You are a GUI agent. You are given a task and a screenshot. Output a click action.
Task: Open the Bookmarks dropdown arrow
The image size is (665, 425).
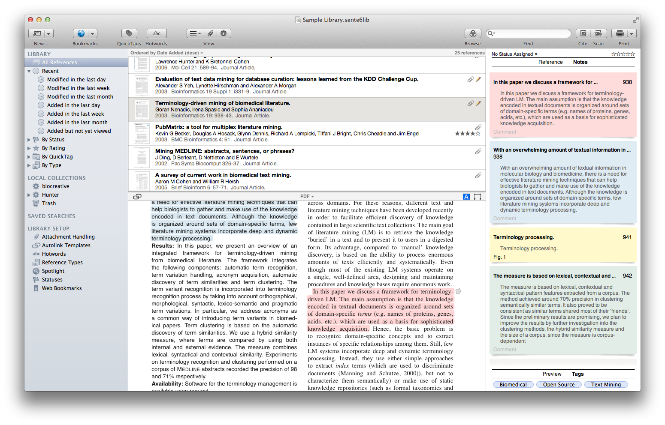(x=93, y=33)
